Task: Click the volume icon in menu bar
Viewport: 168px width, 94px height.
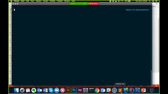Action: coord(119,1)
